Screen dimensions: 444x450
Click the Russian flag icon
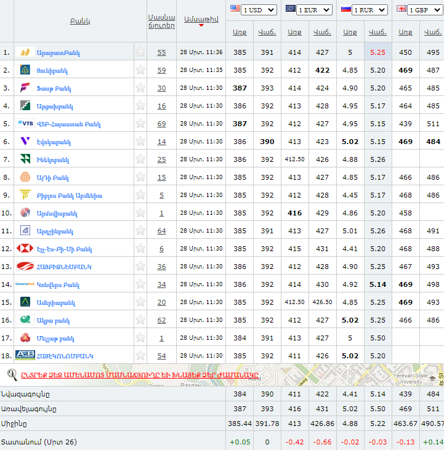[346, 9]
